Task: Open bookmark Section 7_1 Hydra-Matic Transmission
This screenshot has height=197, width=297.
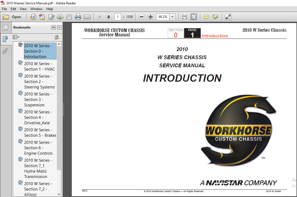Action: 38,169
